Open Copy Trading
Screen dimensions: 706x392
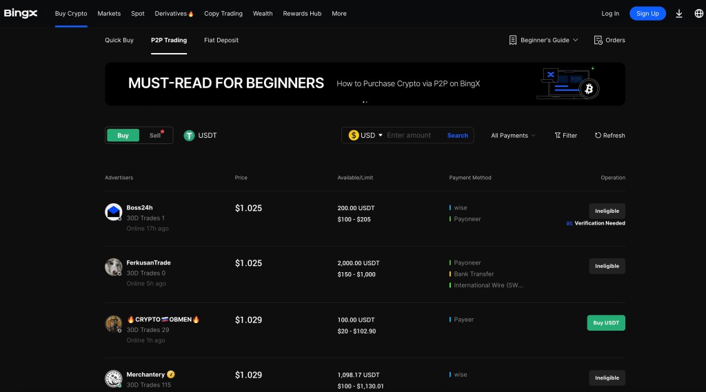pyautogui.click(x=223, y=14)
